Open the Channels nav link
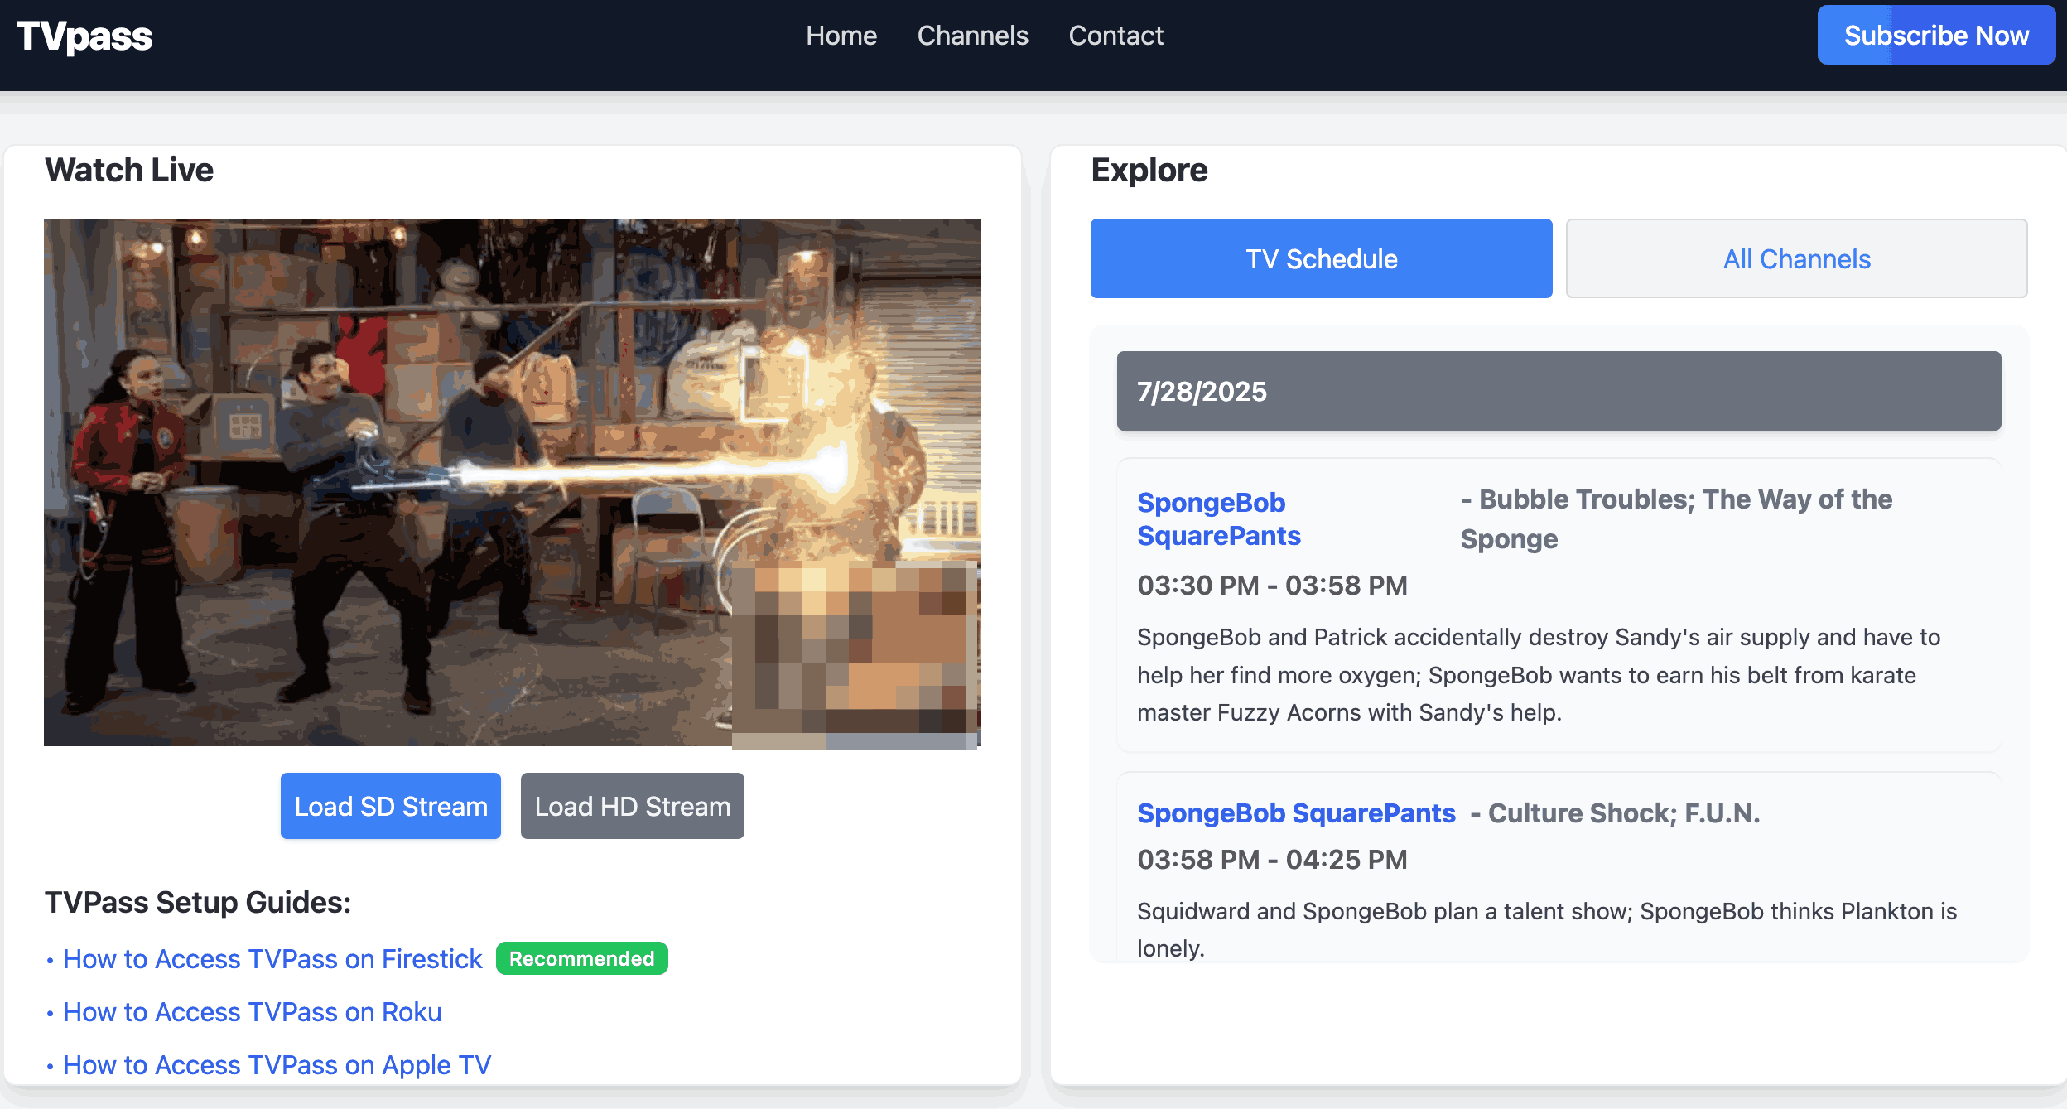This screenshot has width=2067, height=1109. click(x=973, y=36)
